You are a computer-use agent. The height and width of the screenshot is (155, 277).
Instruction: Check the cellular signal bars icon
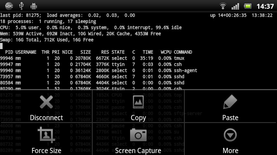tap(235, 6)
